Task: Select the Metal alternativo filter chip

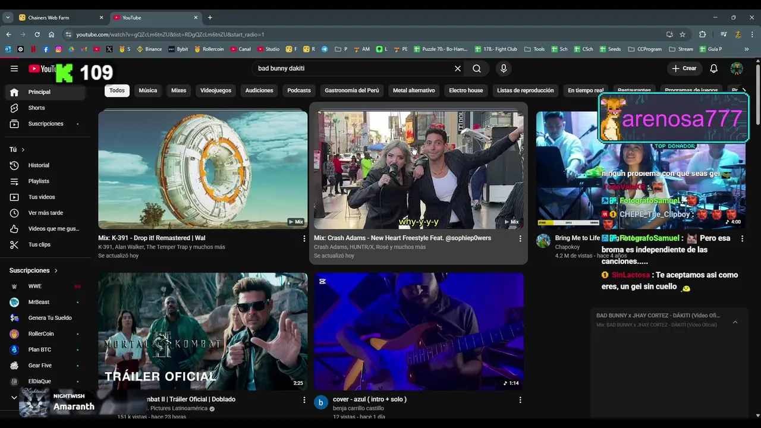Action: tap(414, 90)
